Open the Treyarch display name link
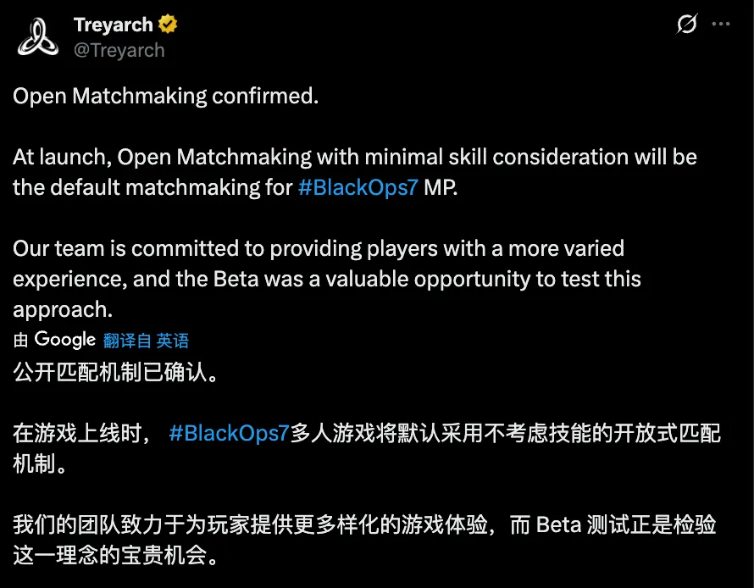The height and width of the screenshot is (588, 754). [114, 25]
